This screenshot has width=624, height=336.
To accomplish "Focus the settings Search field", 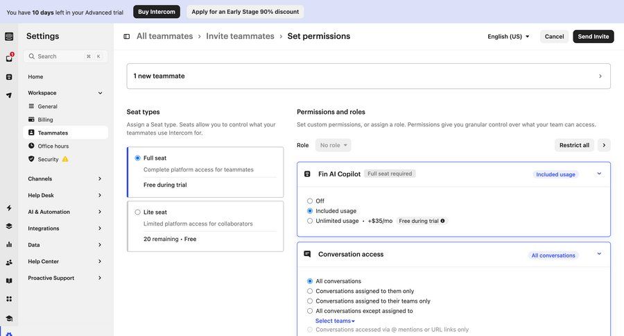I will (x=65, y=56).
